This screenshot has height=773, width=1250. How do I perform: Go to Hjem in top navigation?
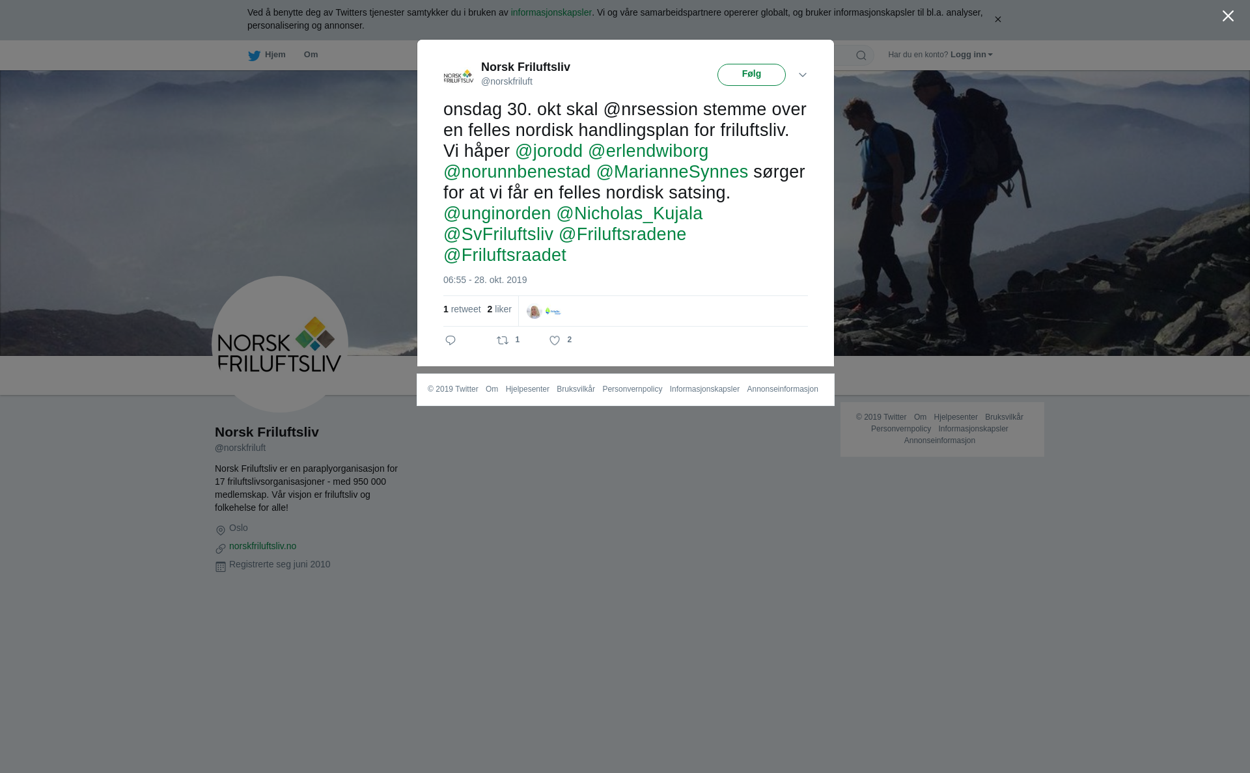point(275,55)
